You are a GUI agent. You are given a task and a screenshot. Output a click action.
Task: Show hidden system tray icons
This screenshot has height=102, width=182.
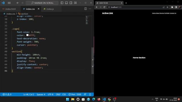point(152,99)
